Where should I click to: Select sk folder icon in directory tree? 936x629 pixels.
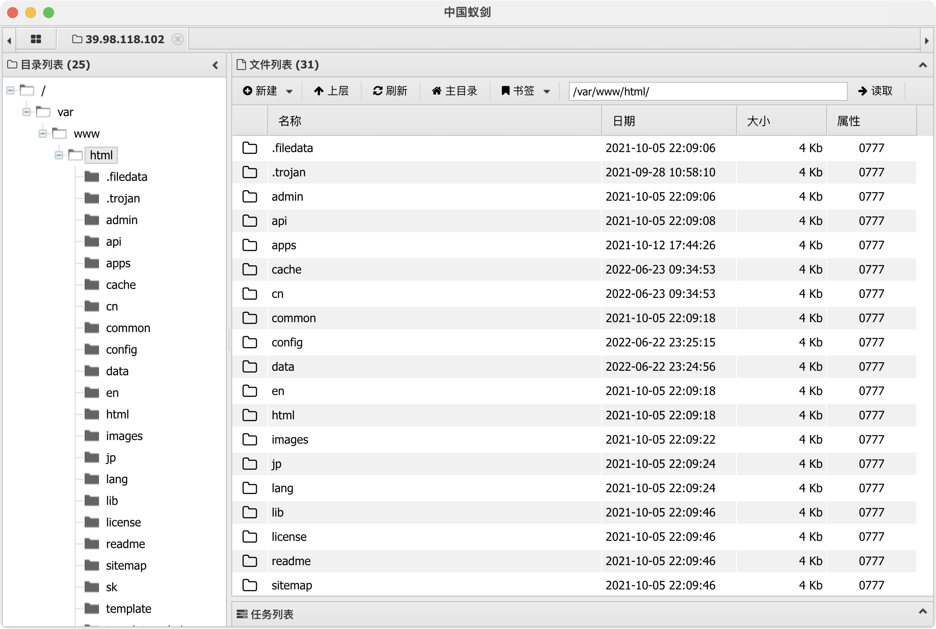pyautogui.click(x=92, y=587)
